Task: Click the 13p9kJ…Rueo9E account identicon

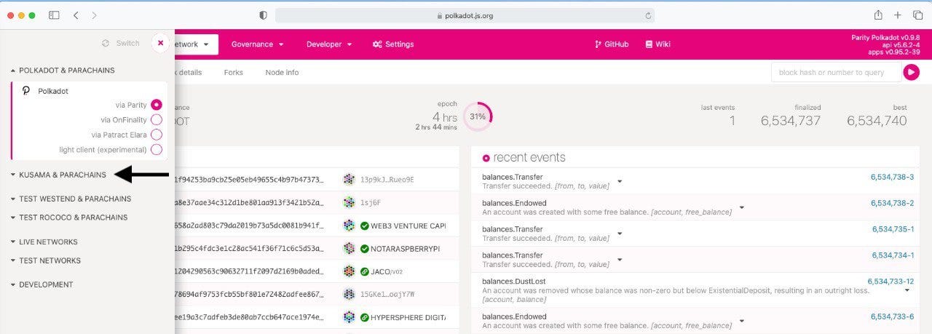Action: [x=349, y=180]
